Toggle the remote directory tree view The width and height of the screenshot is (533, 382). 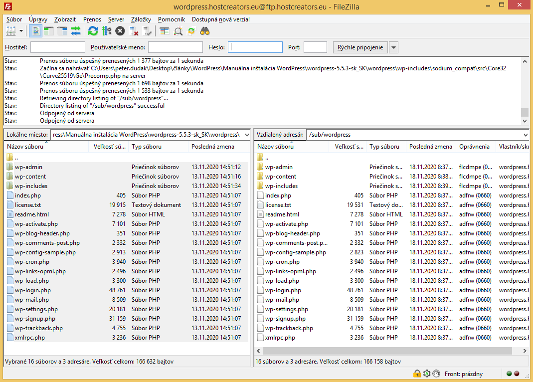pyautogui.click(x=62, y=31)
